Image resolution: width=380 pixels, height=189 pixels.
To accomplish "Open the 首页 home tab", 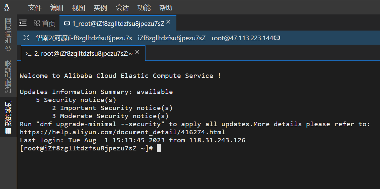I will [44, 23].
